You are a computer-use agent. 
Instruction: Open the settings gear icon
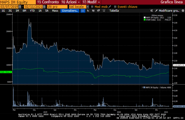point(182,11)
